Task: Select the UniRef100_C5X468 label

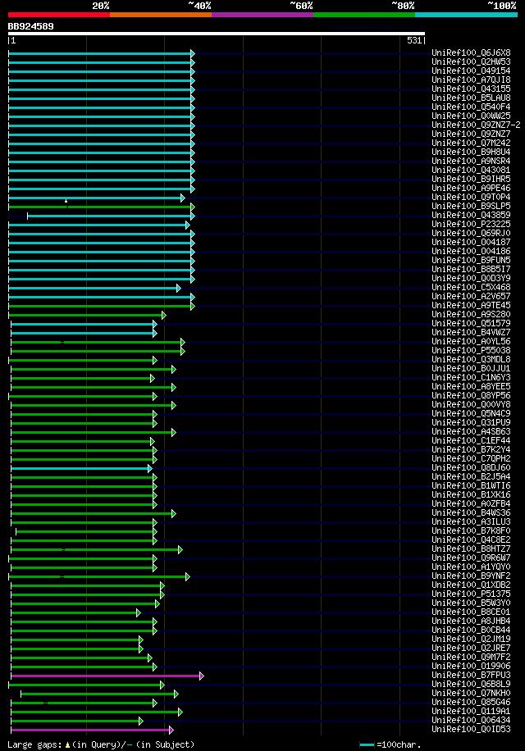Action: [471, 288]
